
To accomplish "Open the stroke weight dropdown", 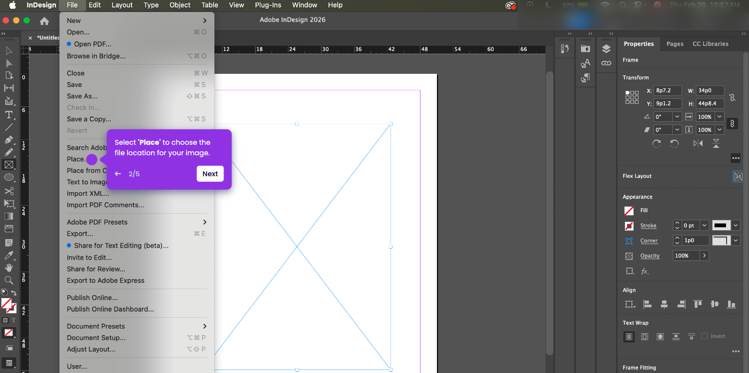I will (x=704, y=226).
